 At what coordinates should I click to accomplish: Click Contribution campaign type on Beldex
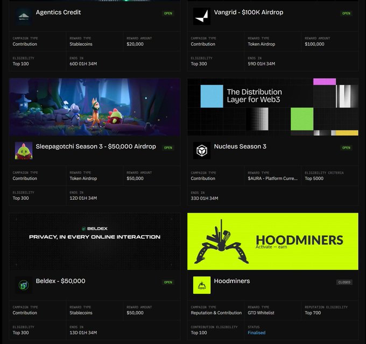coord(25,313)
